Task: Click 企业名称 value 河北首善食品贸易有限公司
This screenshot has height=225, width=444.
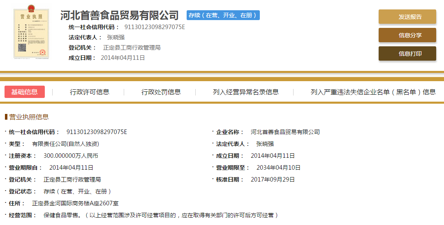Action: pyautogui.click(x=285, y=132)
